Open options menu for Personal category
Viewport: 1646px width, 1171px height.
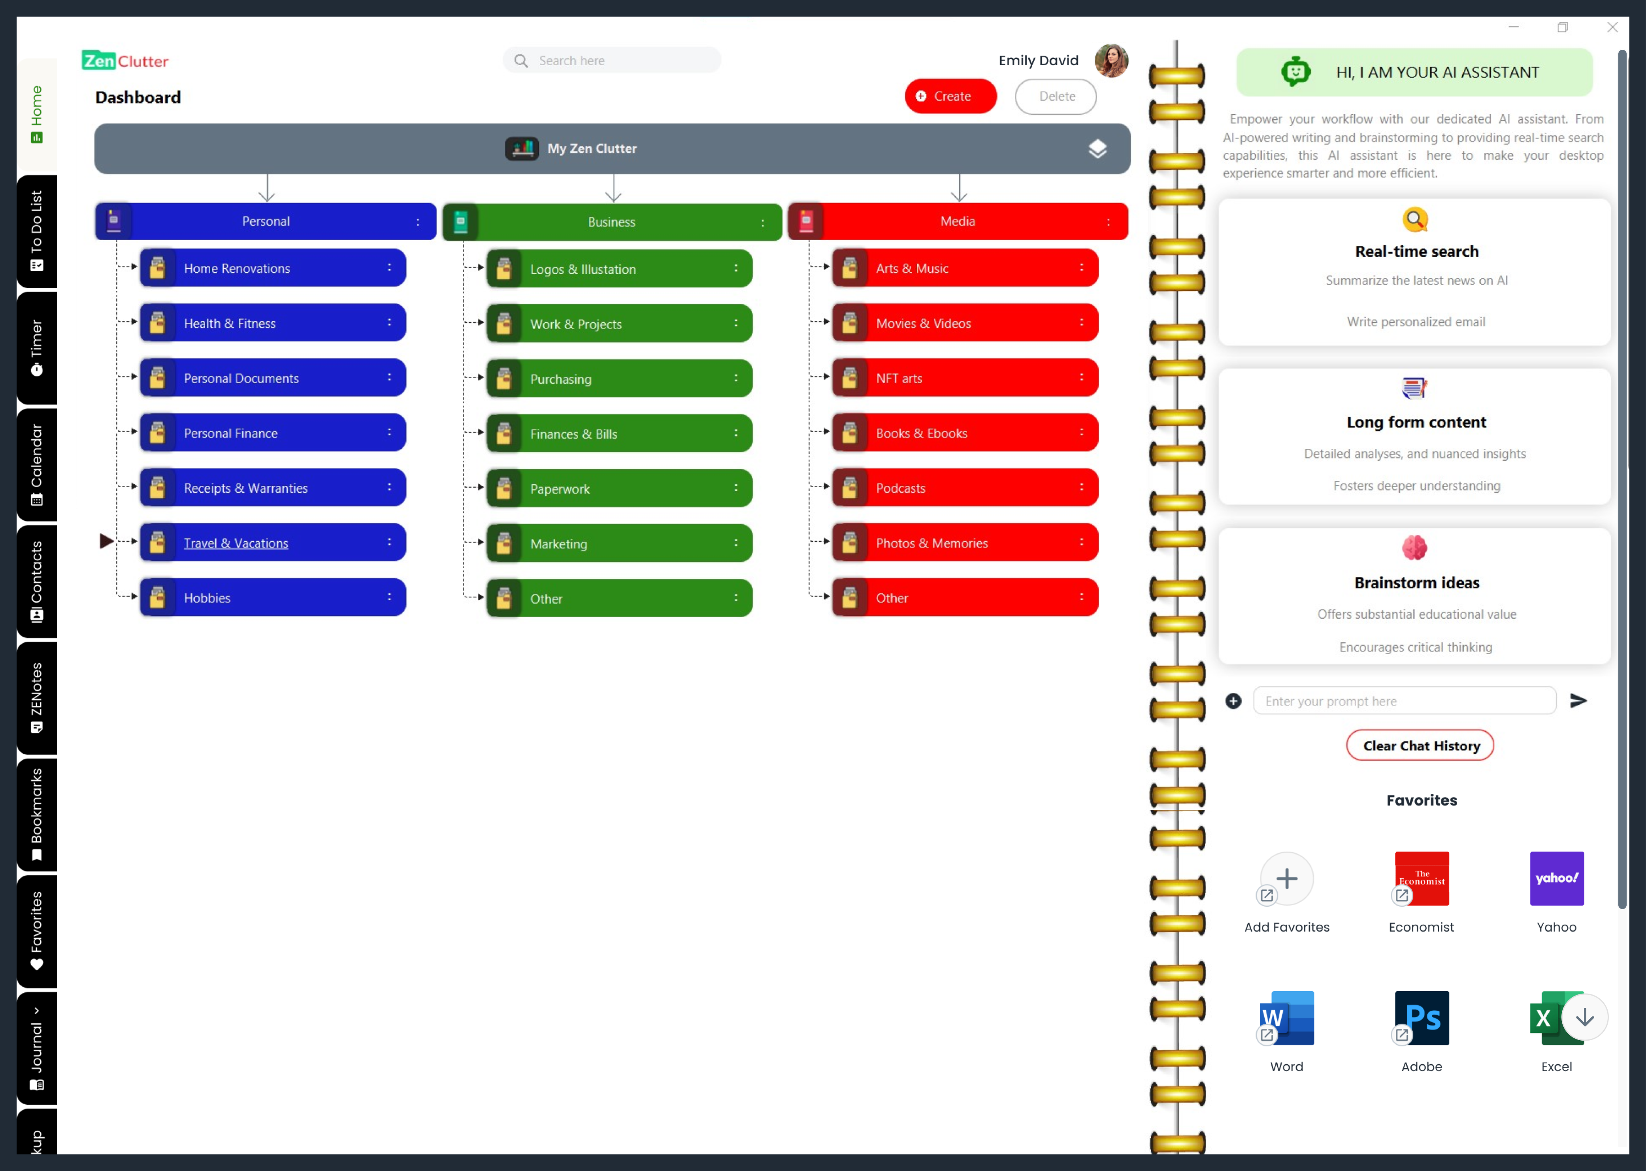418,222
